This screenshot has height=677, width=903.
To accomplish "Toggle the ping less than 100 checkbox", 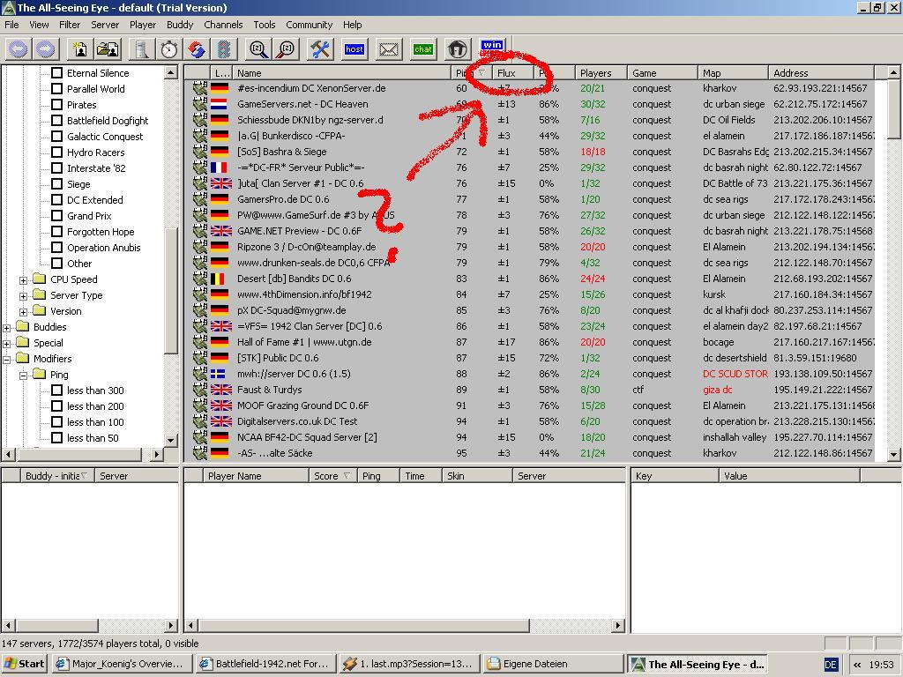I will [57, 422].
